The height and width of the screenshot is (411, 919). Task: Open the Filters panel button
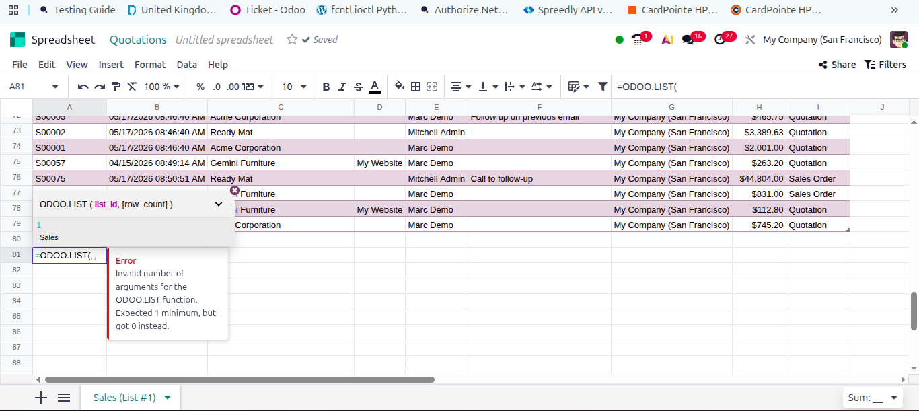[885, 65]
